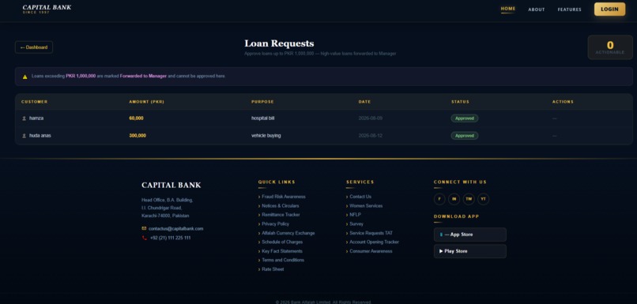The height and width of the screenshot is (304, 637).
Task: Click the Capital Bank footer heading
Action: (171, 186)
